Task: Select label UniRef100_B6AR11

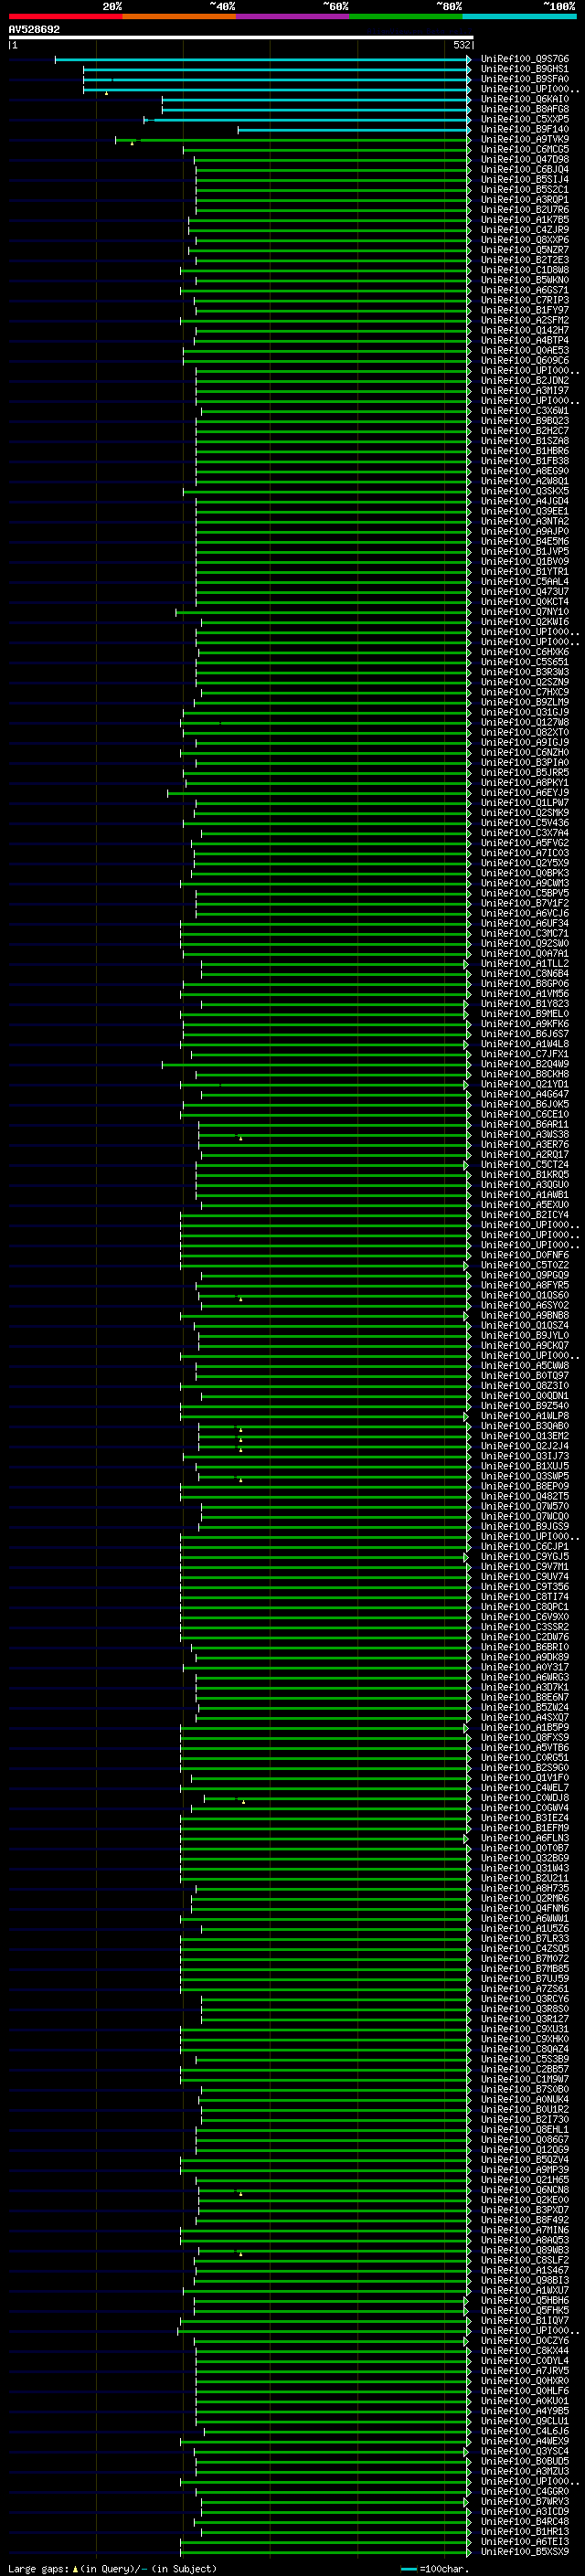Action: click(x=525, y=1124)
